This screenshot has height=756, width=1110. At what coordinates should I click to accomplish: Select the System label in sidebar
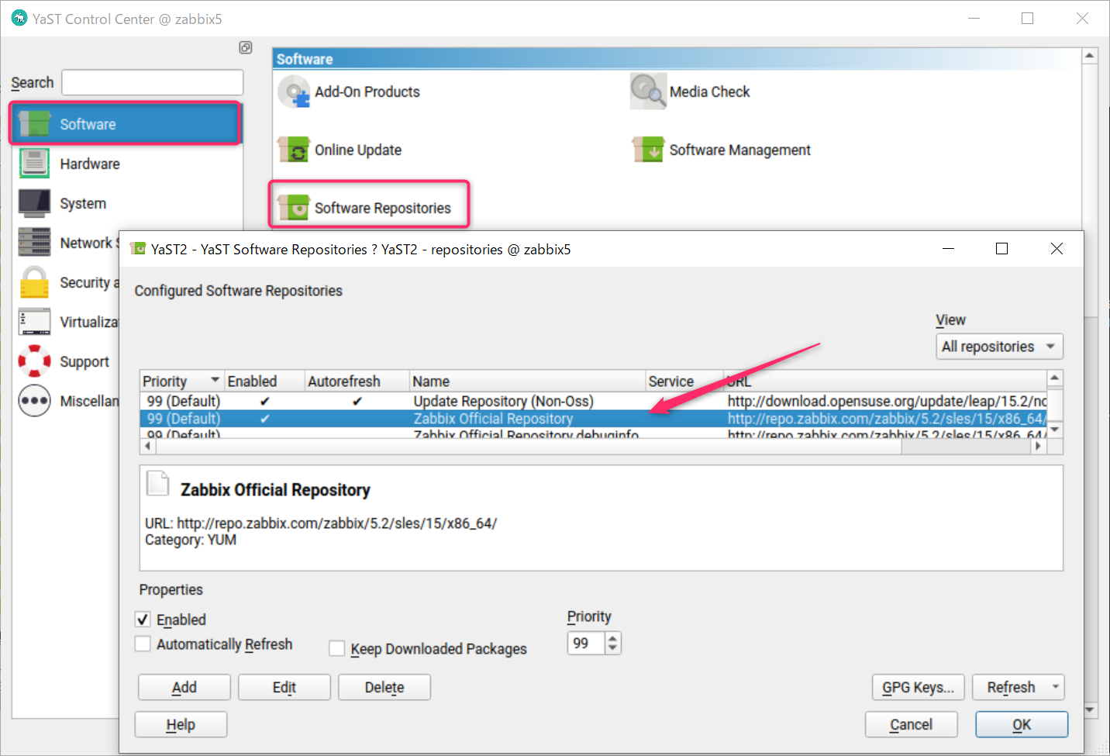[83, 203]
